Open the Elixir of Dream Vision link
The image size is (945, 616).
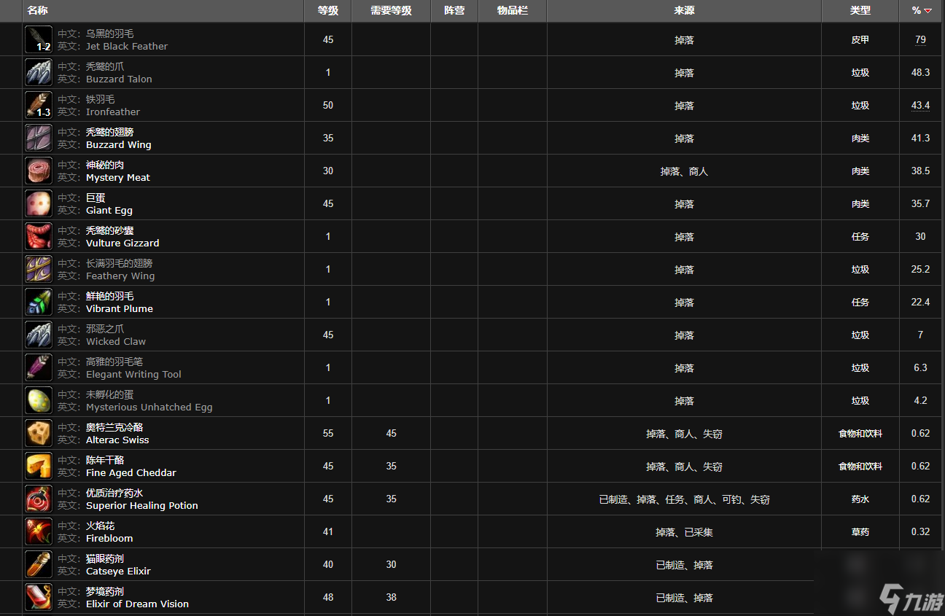(137, 604)
